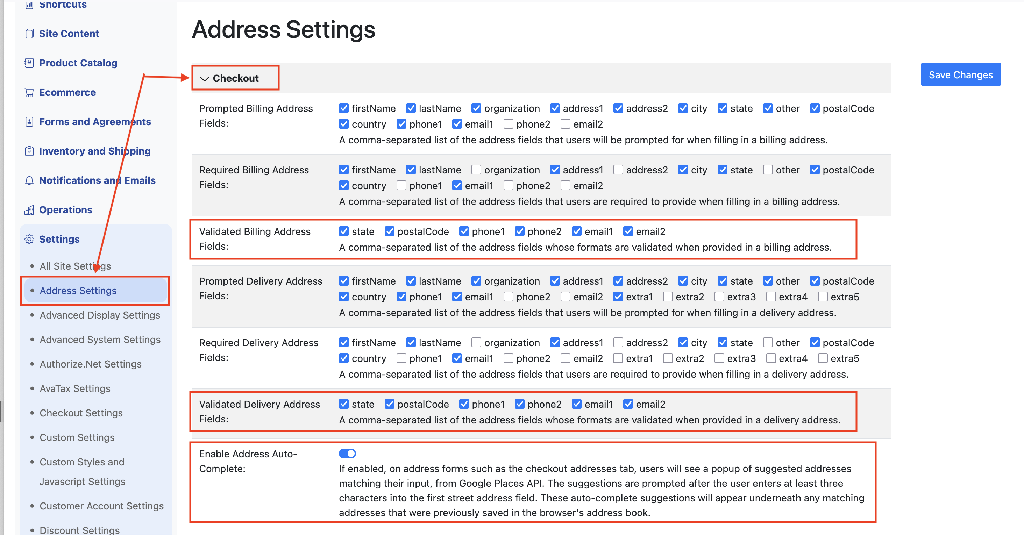The height and width of the screenshot is (535, 1024).
Task: Open the Site Content menu
Action: pos(69,34)
